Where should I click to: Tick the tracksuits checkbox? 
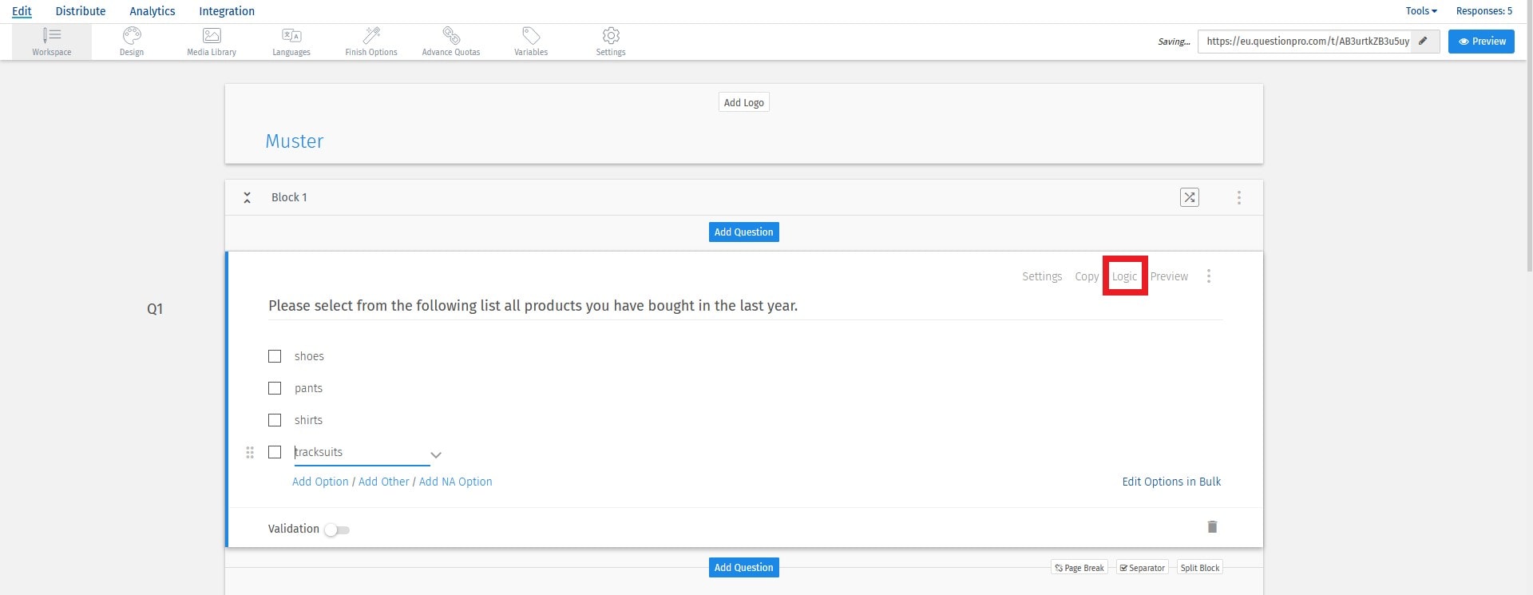click(275, 452)
